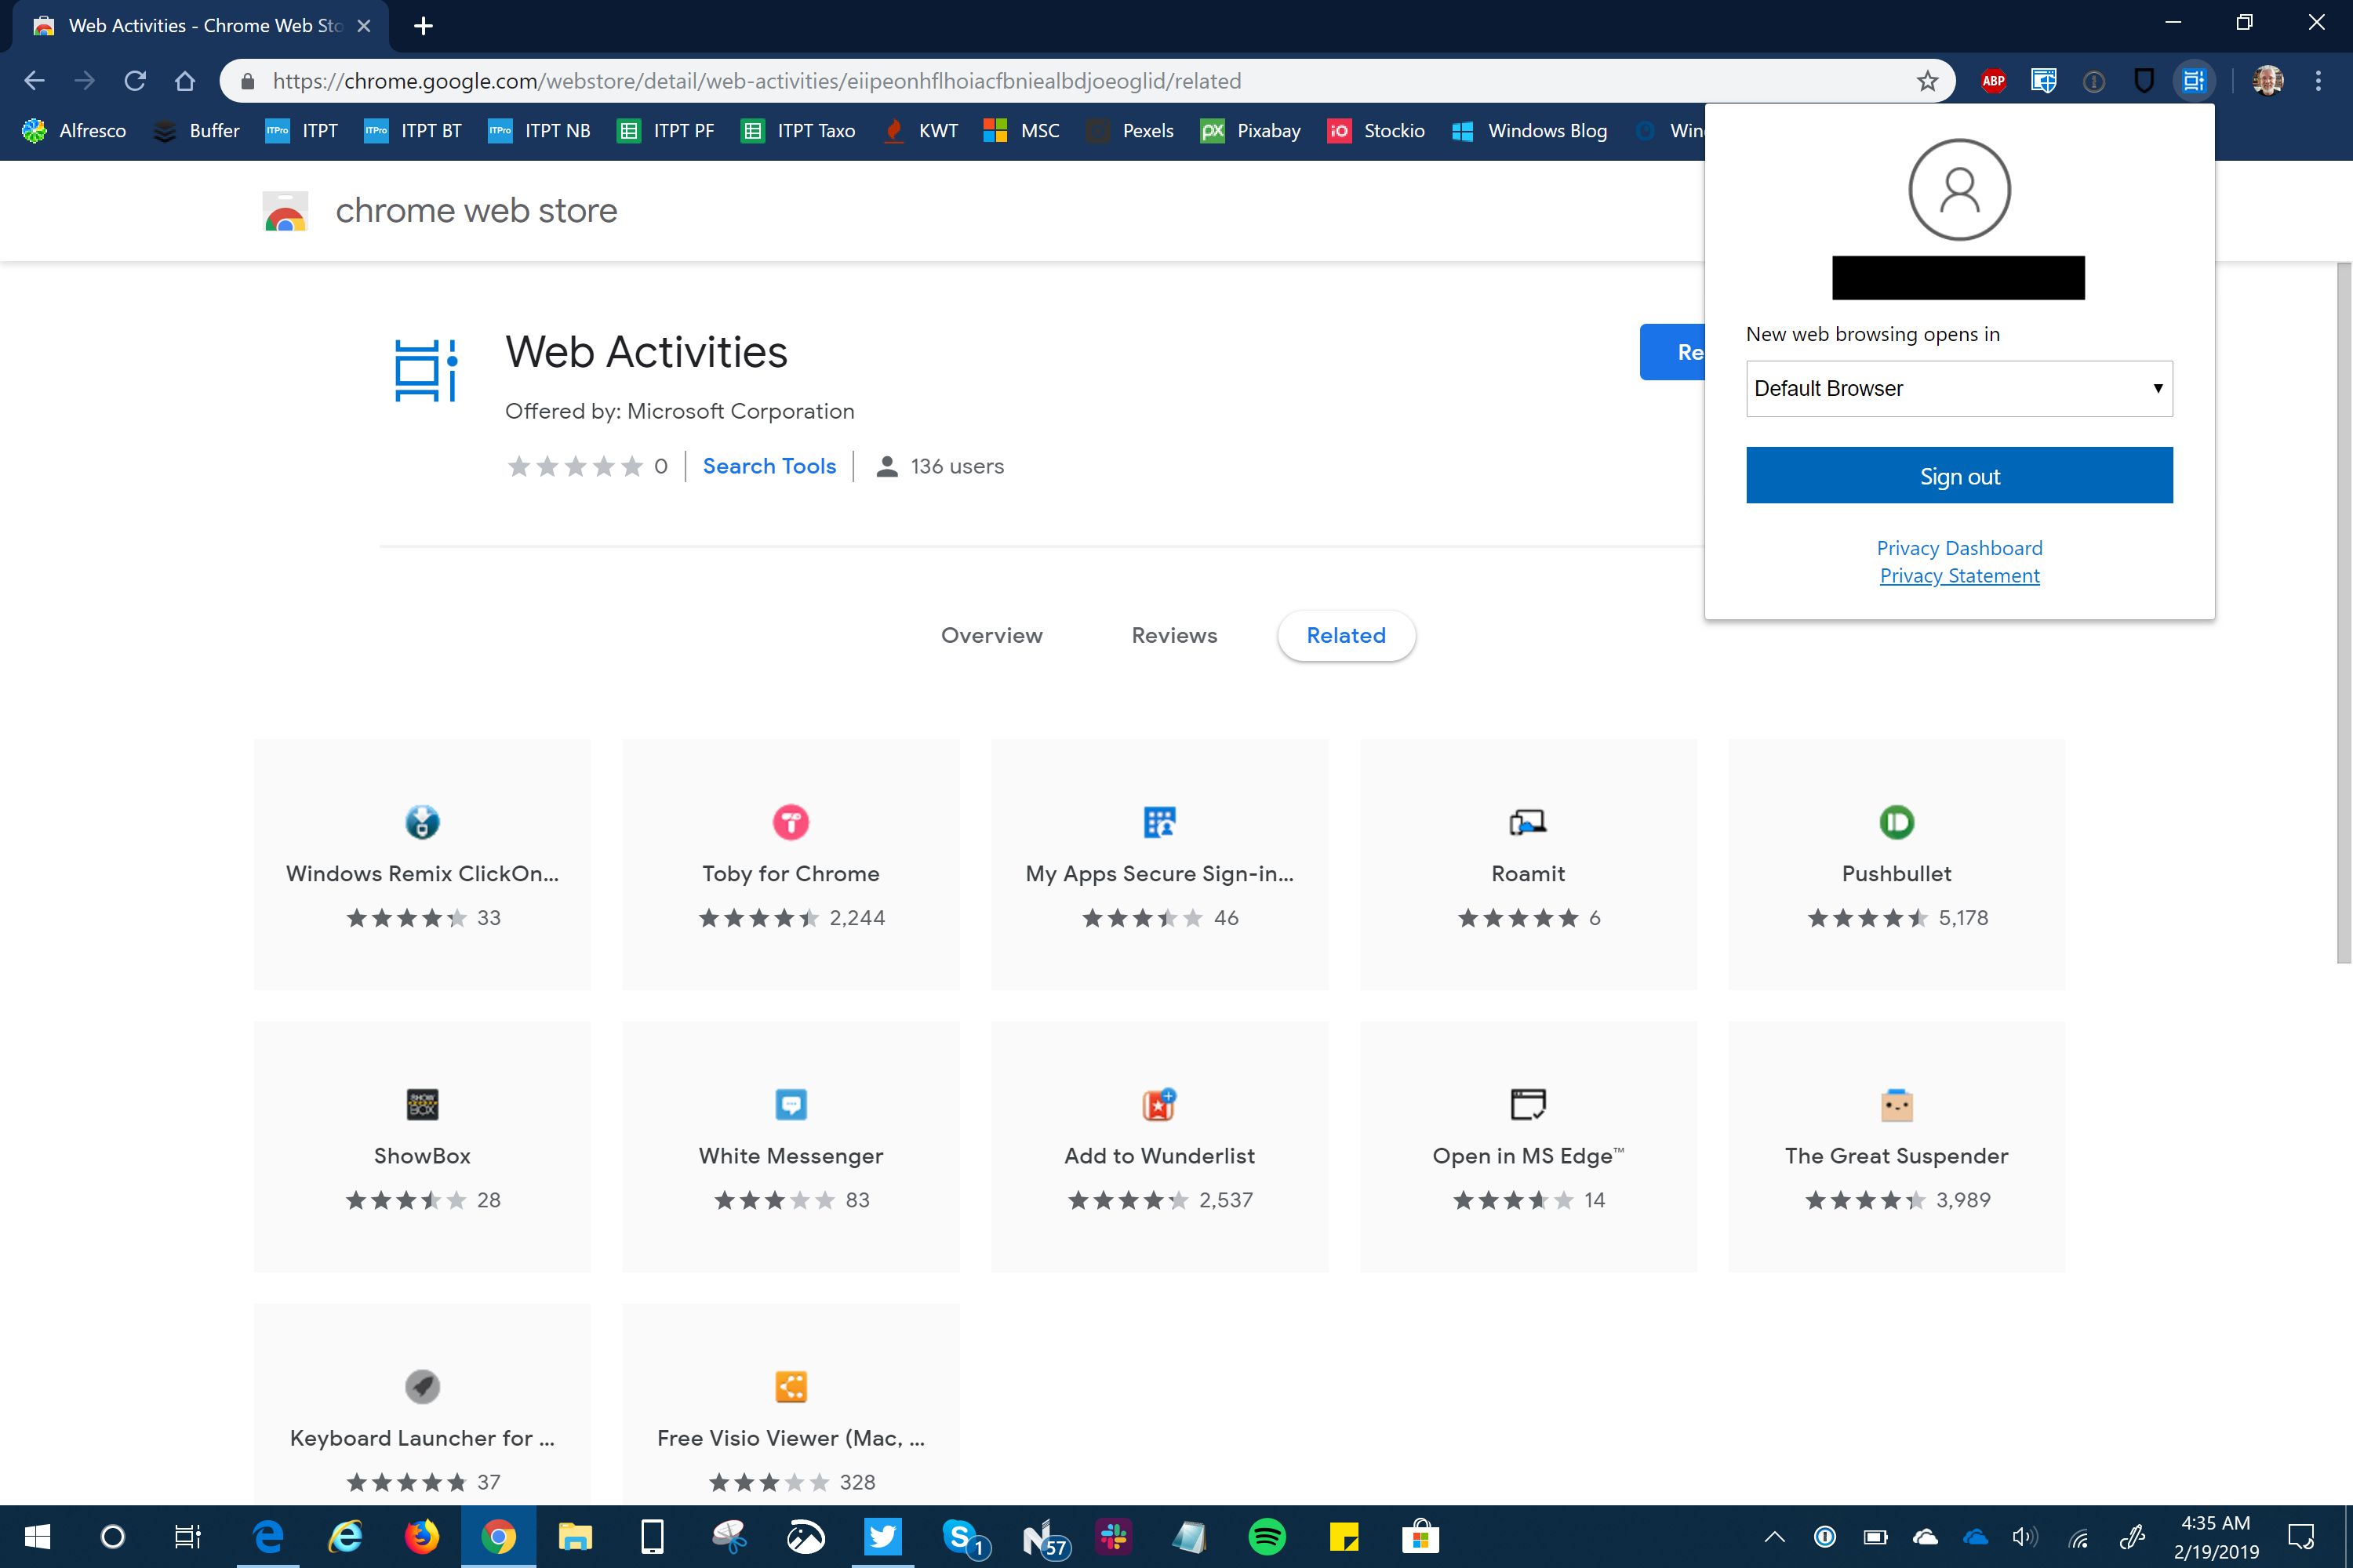Viewport: 2353px width, 1568px height.
Task: Click the Web Activities browser tab
Action: (x=200, y=26)
